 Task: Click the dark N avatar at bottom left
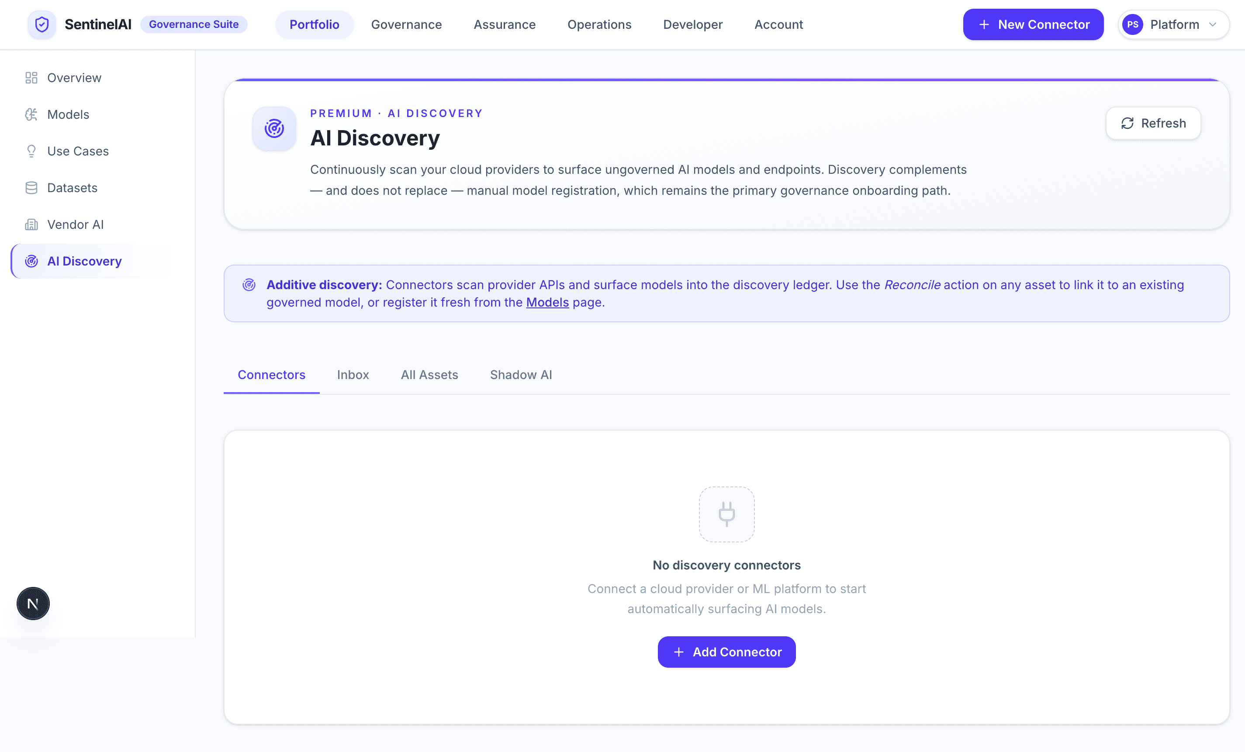click(33, 603)
